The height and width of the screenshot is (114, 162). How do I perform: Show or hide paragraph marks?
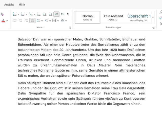(x=68, y=14)
